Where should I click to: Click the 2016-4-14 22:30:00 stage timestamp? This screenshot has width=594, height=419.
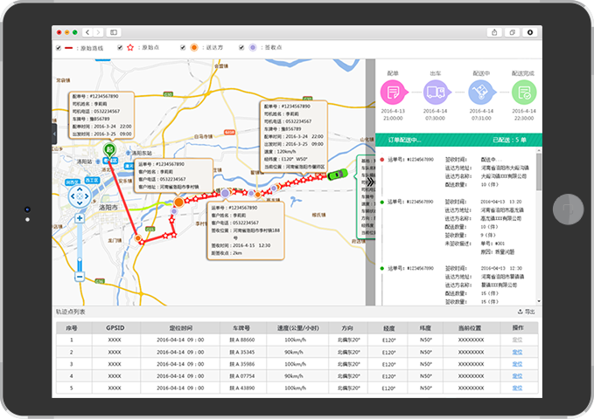click(x=524, y=114)
